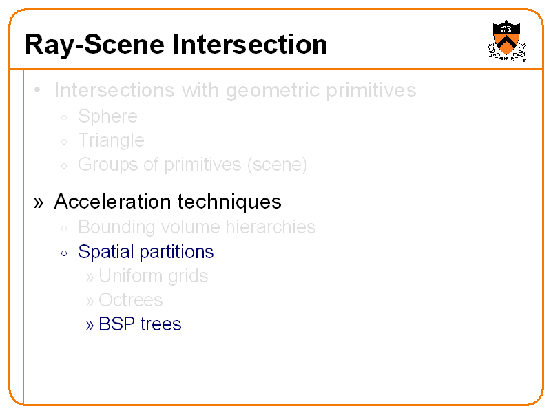
Task: Select the Spatial partitions item
Action: tap(145, 252)
